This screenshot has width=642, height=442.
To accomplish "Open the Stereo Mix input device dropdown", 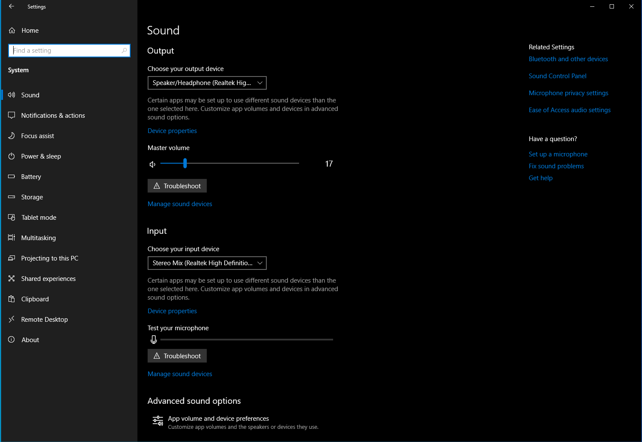I will pos(207,263).
